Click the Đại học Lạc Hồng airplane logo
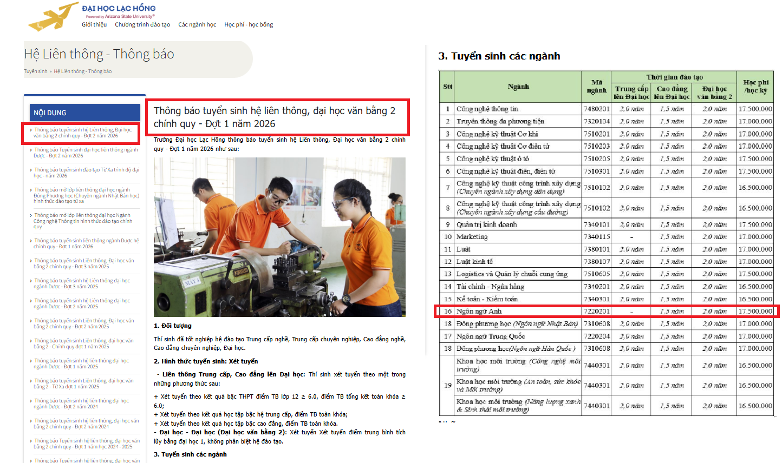Image resolution: width=782 pixels, height=463 pixels. point(53,16)
